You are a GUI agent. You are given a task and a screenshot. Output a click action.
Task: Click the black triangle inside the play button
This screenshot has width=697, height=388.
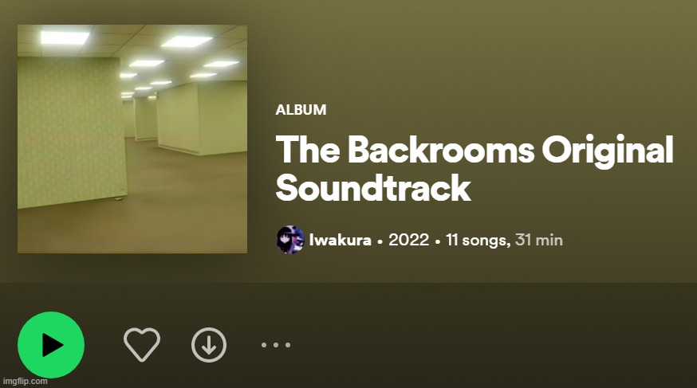pyautogui.click(x=53, y=345)
